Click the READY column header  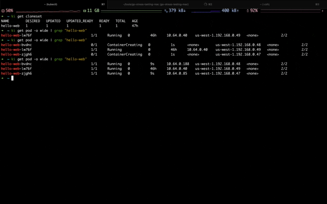[x=104, y=21]
